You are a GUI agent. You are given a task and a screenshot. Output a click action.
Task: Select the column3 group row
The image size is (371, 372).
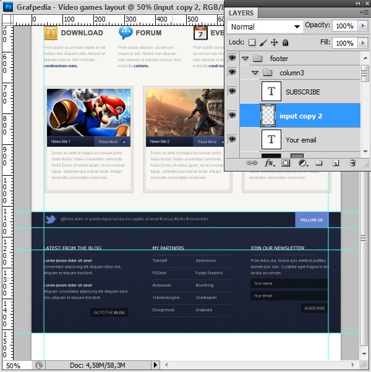(x=300, y=73)
